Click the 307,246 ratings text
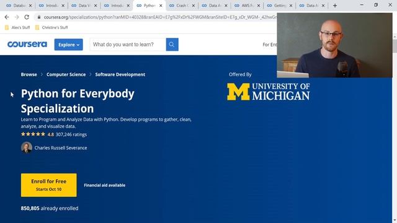Viewport: 397px width, 223px height. coord(71,134)
